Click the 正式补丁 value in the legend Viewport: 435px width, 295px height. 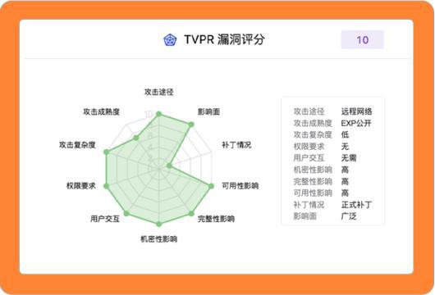click(x=357, y=204)
